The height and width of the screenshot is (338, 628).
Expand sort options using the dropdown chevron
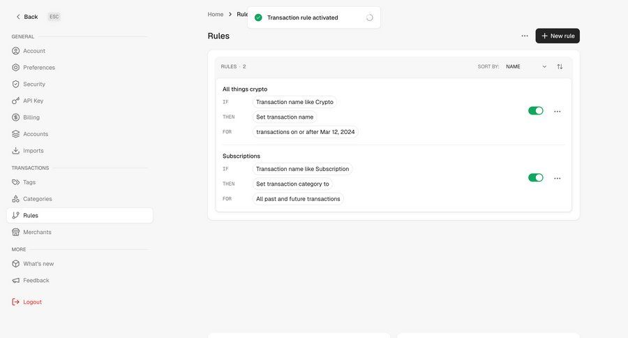coord(544,66)
